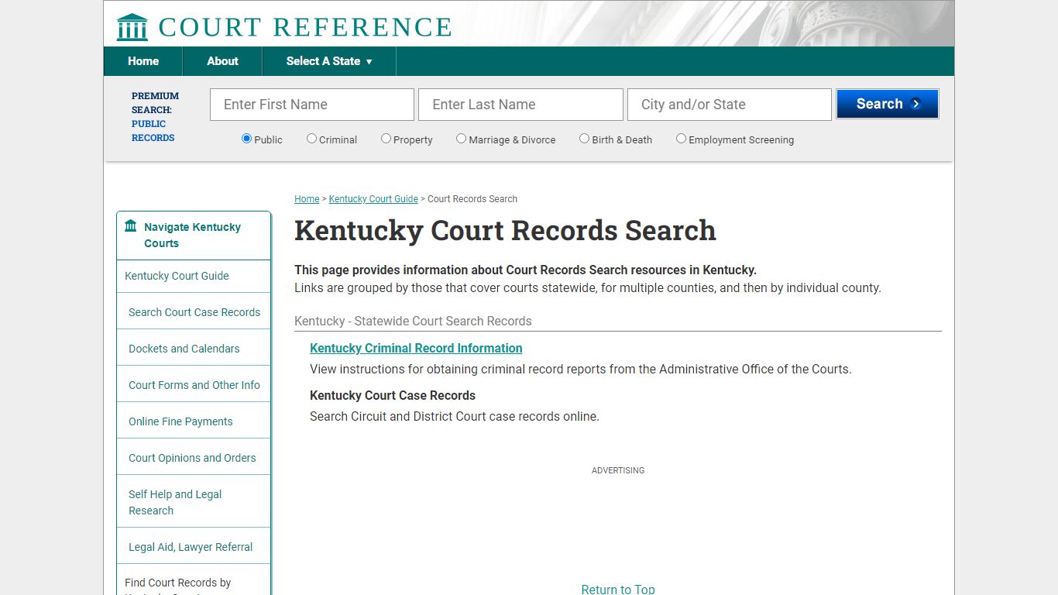Open Online Fine Payments sidebar link
The image size is (1058, 595).
(194, 421)
